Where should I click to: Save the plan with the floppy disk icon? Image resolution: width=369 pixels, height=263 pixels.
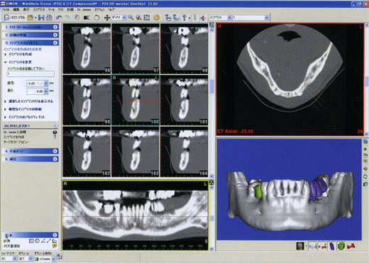tap(41, 18)
